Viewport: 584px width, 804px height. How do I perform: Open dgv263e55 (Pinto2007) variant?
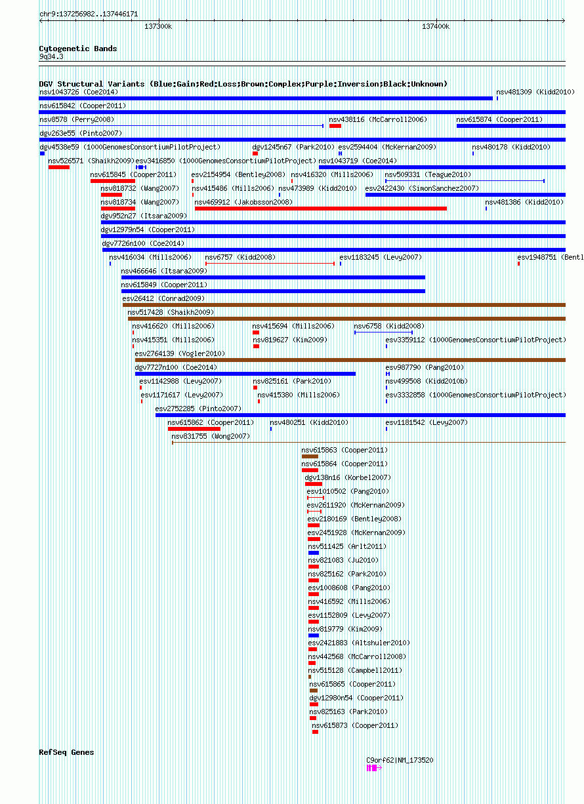(81, 134)
